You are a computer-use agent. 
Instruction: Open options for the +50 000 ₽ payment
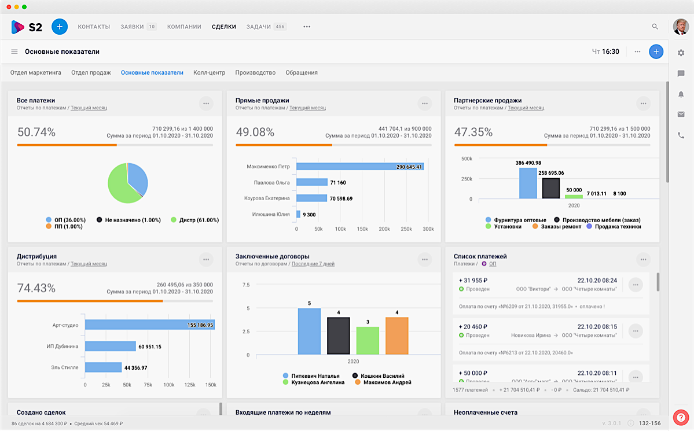click(x=636, y=377)
